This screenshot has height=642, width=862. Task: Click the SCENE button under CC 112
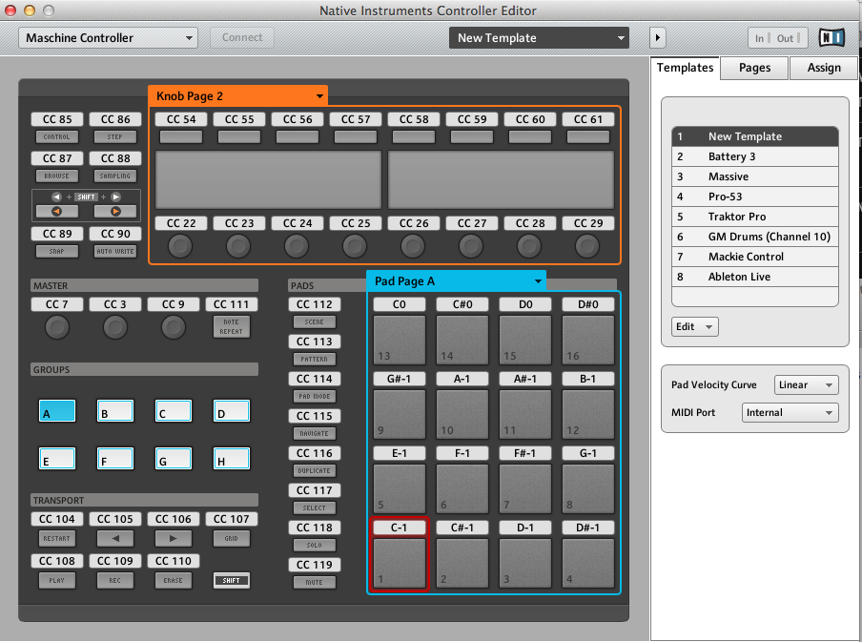click(315, 321)
